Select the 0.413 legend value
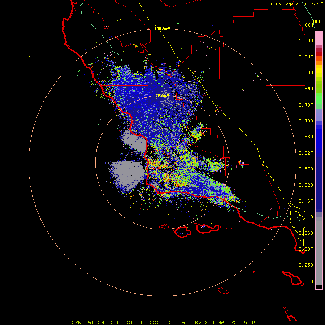The height and width of the screenshot is (325, 325). (x=306, y=217)
